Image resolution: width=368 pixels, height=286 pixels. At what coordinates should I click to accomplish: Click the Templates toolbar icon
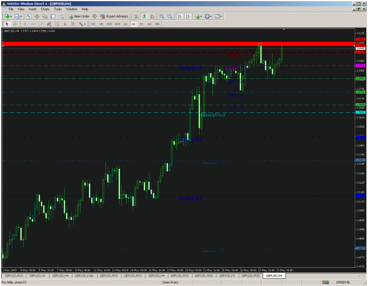point(217,16)
